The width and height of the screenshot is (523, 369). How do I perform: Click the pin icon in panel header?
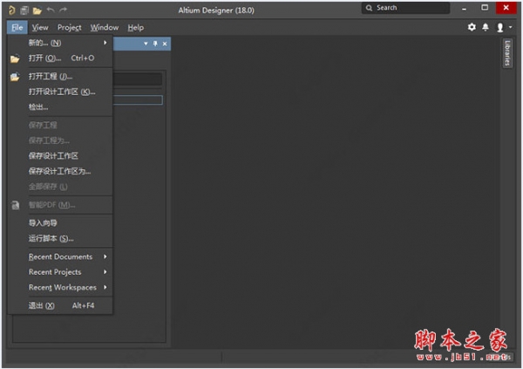(x=155, y=44)
